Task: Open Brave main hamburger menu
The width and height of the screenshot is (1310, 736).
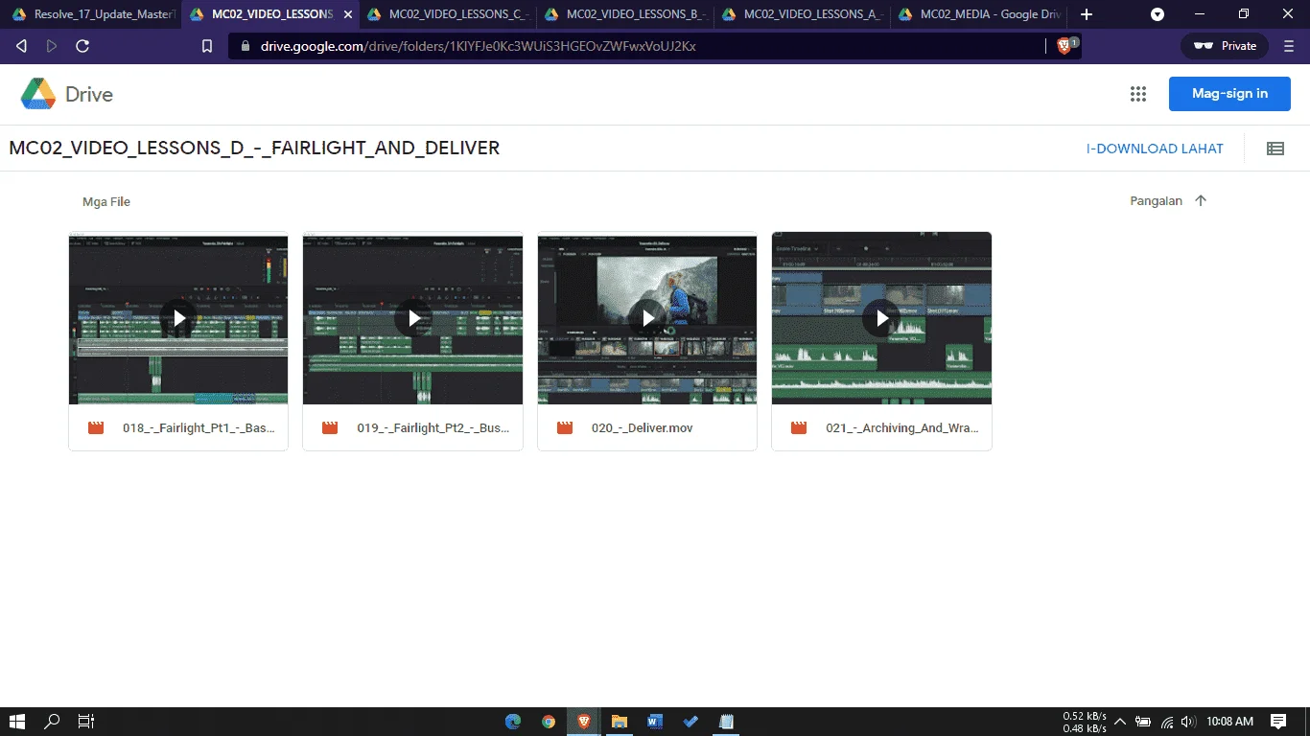Action: pyautogui.click(x=1289, y=46)
